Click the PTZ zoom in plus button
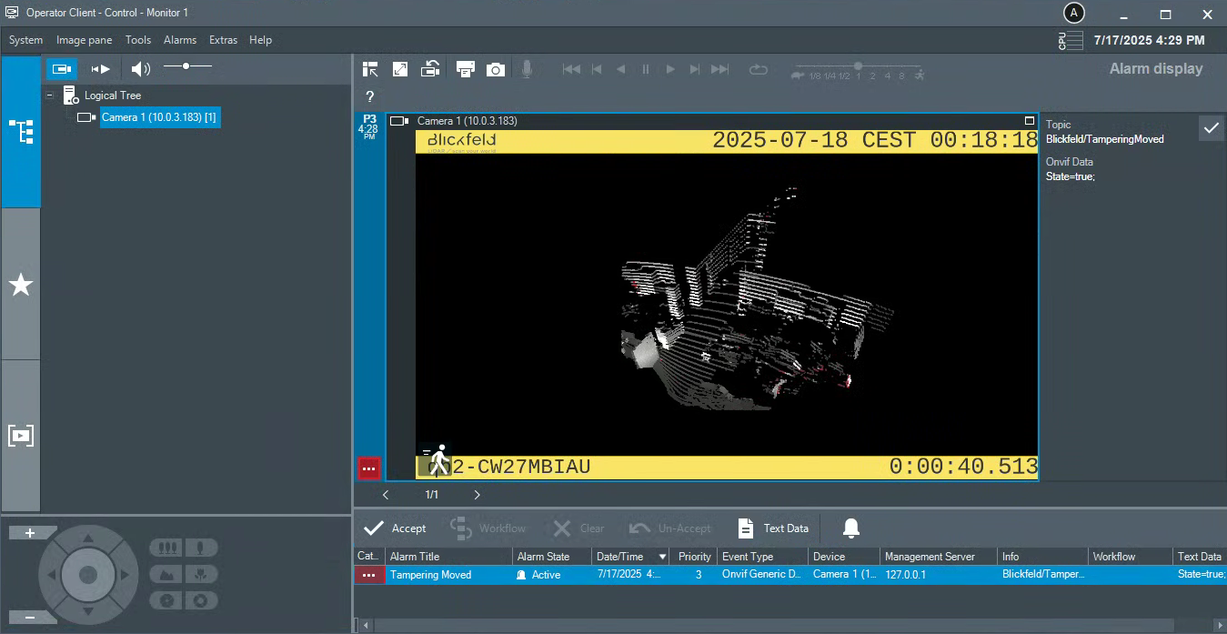1227x634 pixels. [x=30, y=533]
